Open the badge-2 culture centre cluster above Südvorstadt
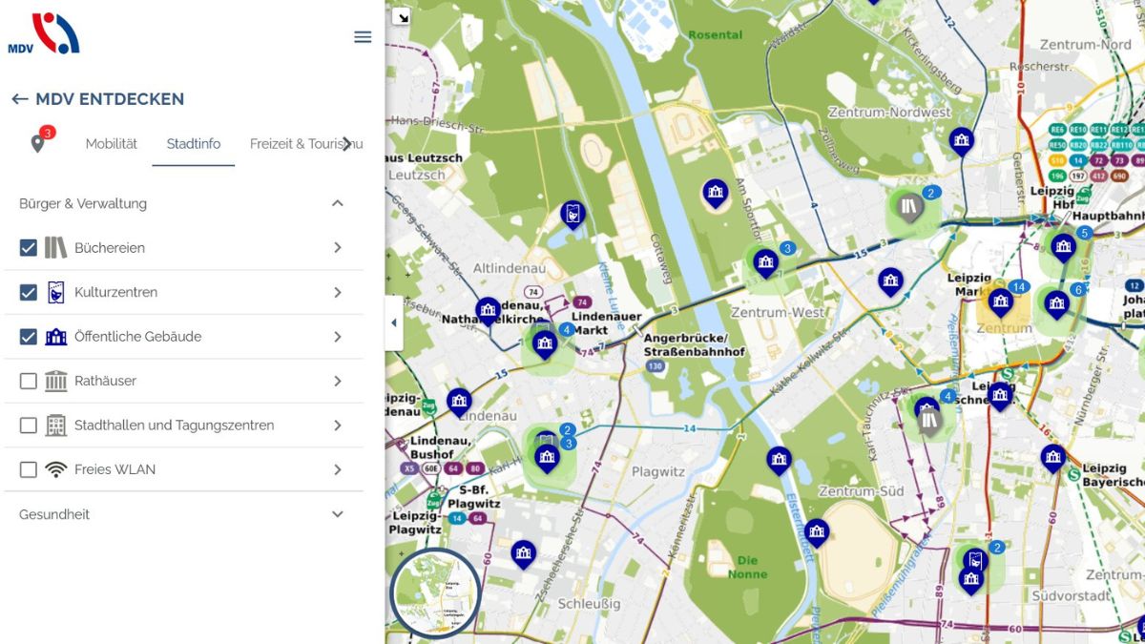Viewport: 1145px width, 644px height. tap(974, 562)
